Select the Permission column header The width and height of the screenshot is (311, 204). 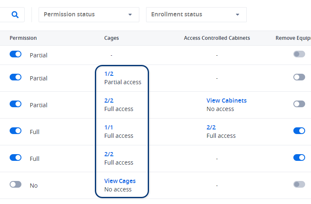coord(23,38)
